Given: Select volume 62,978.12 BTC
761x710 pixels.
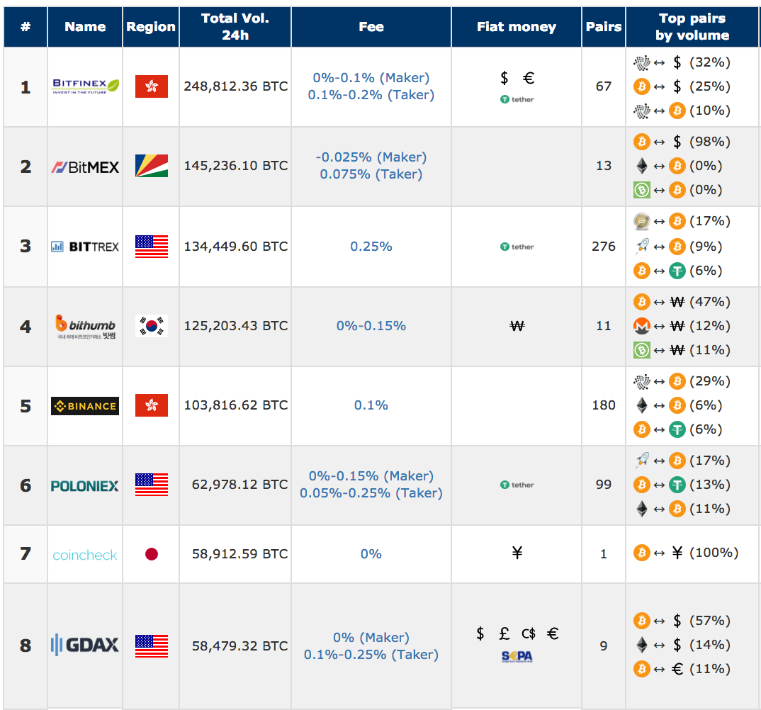Looking at the screenshot, I should 239,485.
